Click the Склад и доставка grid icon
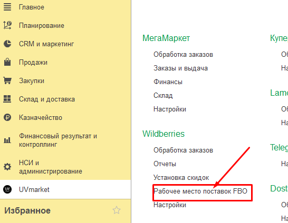The height and width of the screenshot is (223, 288). (x=7, y=99)
